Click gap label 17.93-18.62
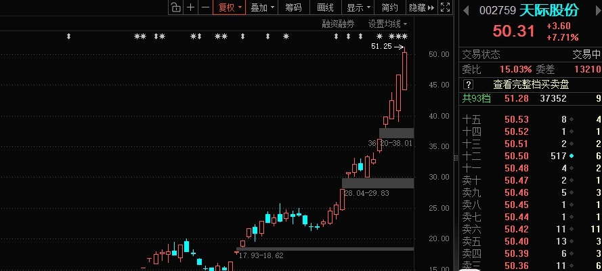The width and height of the screenshot is (602, 271). [x=261, y=255]
